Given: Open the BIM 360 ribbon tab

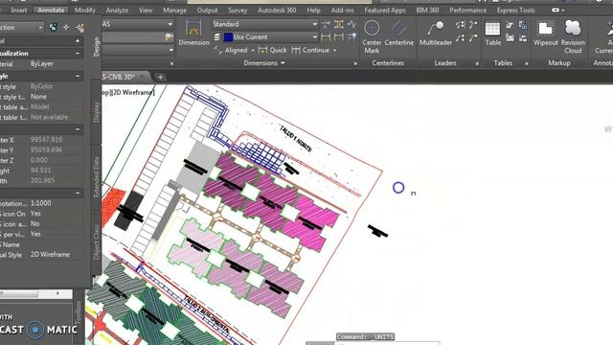Looking at the screenshot, I should [x=427, y=11].
